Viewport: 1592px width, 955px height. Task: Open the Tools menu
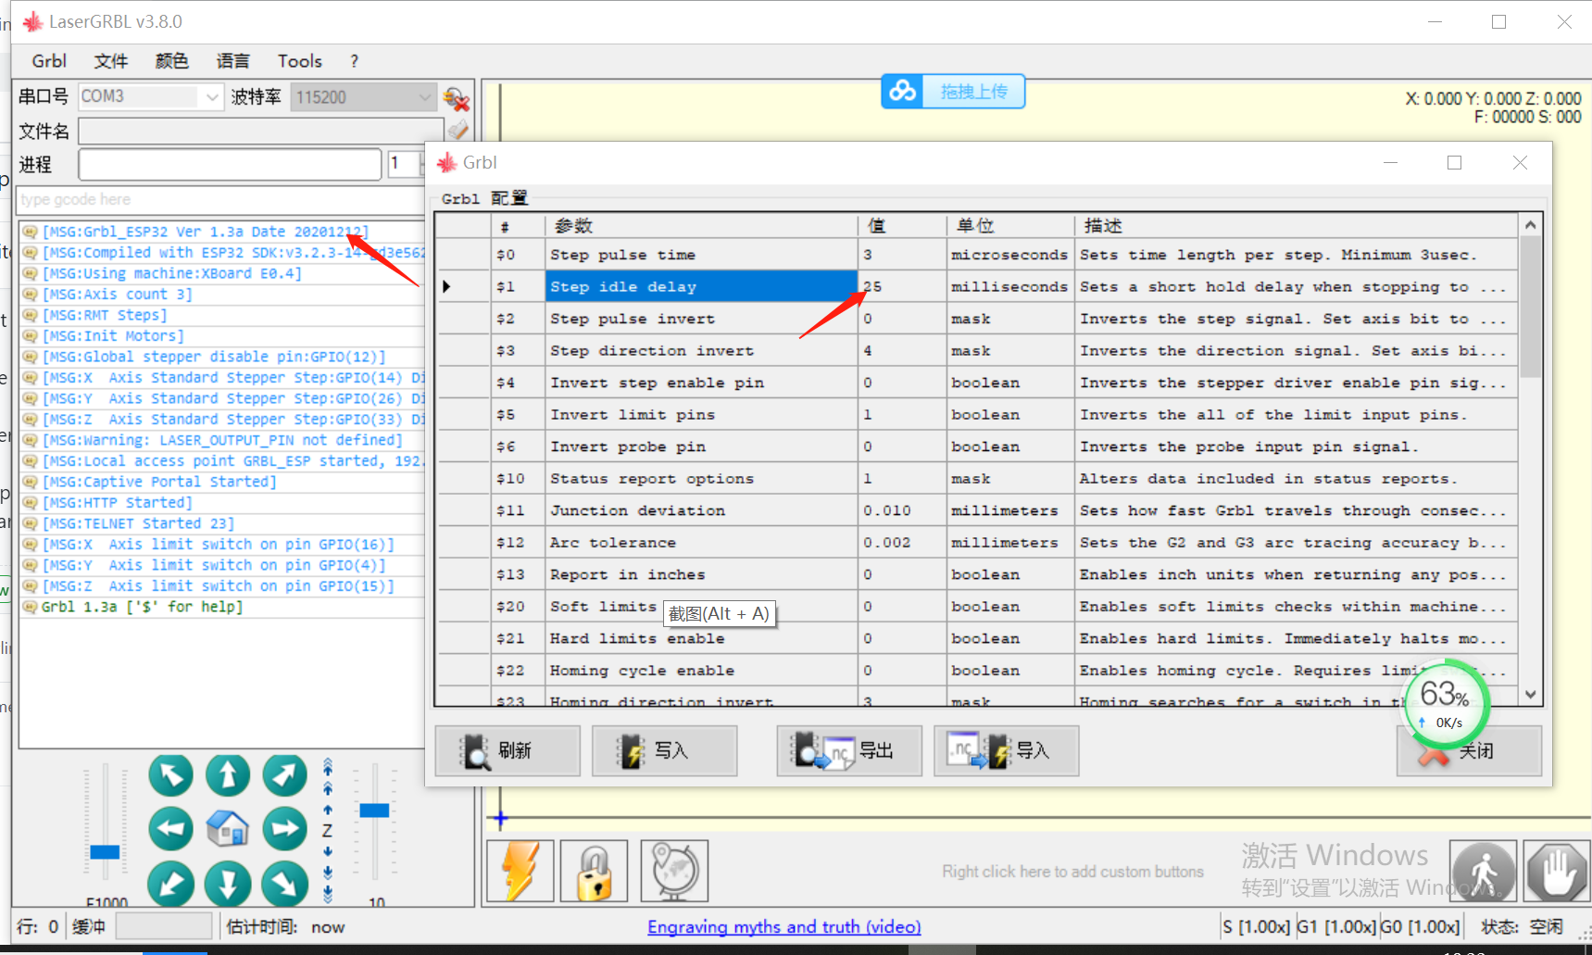click(300, 61)
